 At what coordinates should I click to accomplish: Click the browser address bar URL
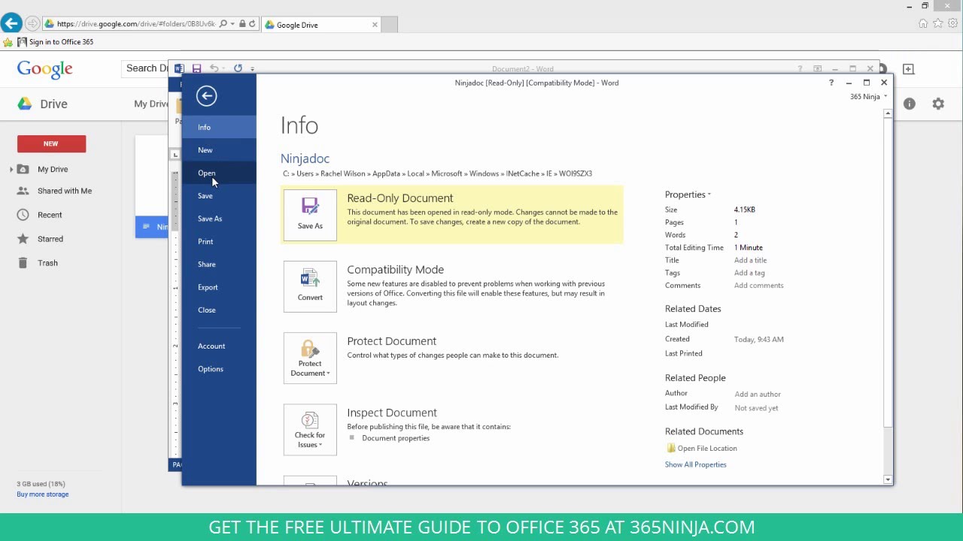tap(136, 24)
